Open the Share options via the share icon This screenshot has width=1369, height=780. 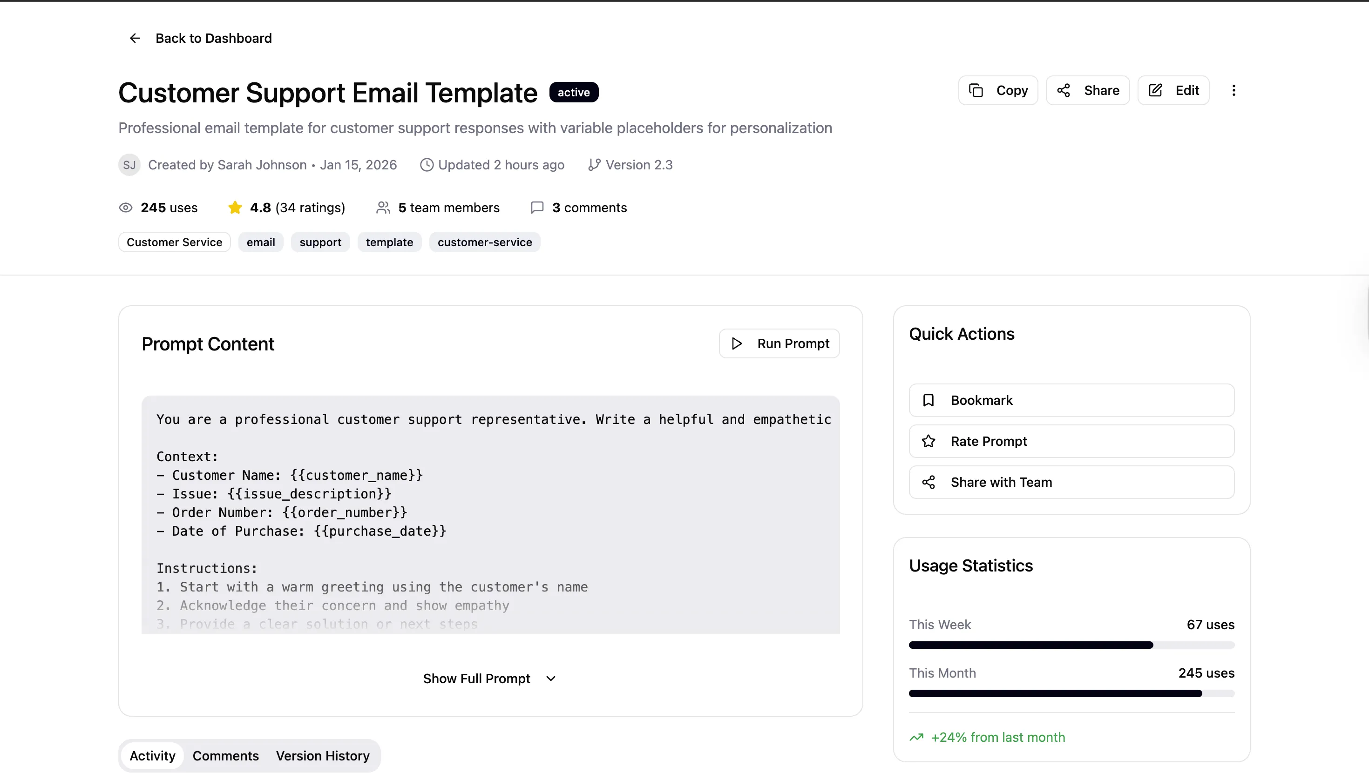(1064, 90)
